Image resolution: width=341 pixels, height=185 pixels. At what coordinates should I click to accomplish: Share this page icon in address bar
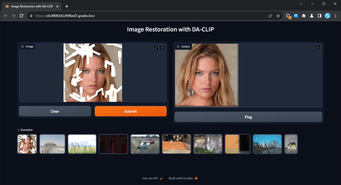point(270,16)
